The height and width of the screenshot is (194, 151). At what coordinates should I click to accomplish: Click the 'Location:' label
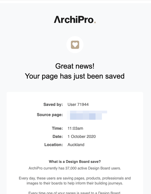(54, 145)
